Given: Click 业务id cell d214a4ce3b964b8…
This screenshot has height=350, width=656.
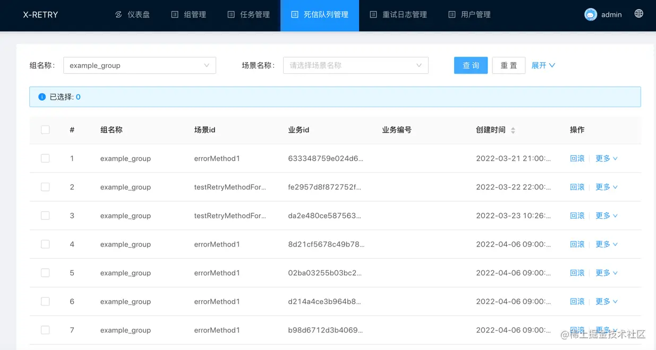Looking at the screenshot, I should click(x=325, y=302).
